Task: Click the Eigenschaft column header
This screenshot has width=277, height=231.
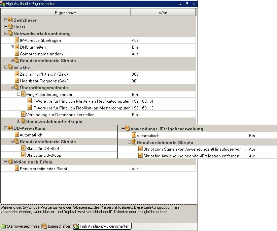Action: 66,13
